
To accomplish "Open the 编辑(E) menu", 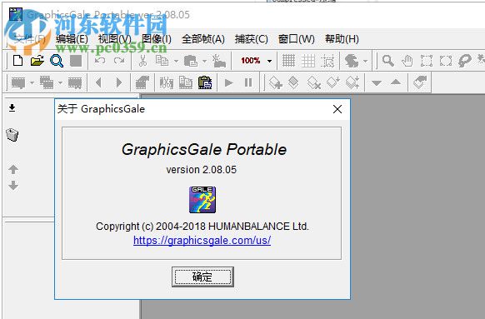I will click(x=72, y=39).
